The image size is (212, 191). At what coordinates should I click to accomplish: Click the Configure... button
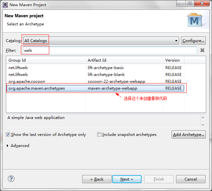tap(193, 41)
